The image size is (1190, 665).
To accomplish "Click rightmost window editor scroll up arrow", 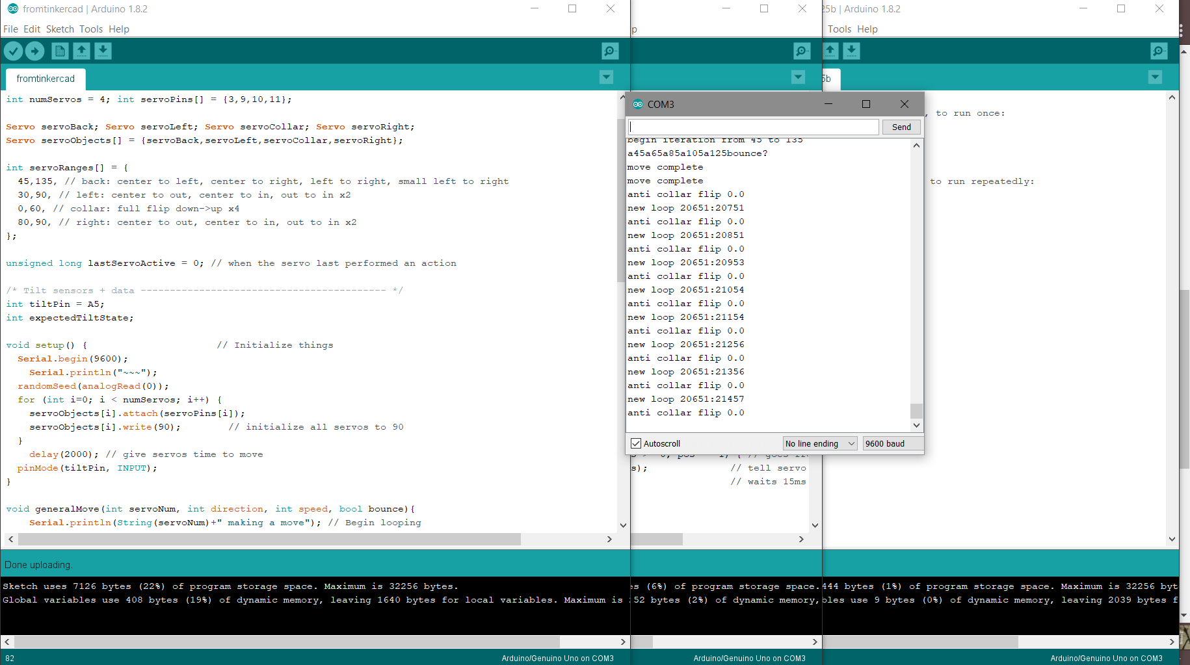I will tap(1172, 98).
